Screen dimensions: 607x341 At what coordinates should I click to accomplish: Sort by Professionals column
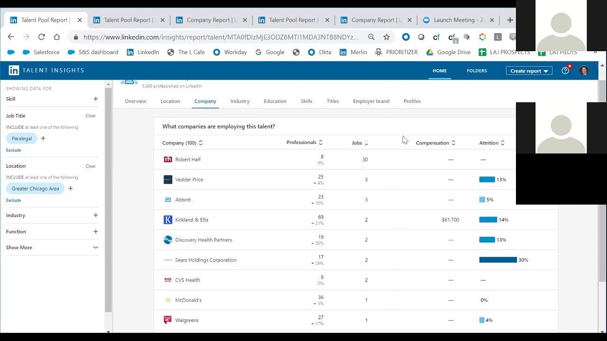coord(304,143)
